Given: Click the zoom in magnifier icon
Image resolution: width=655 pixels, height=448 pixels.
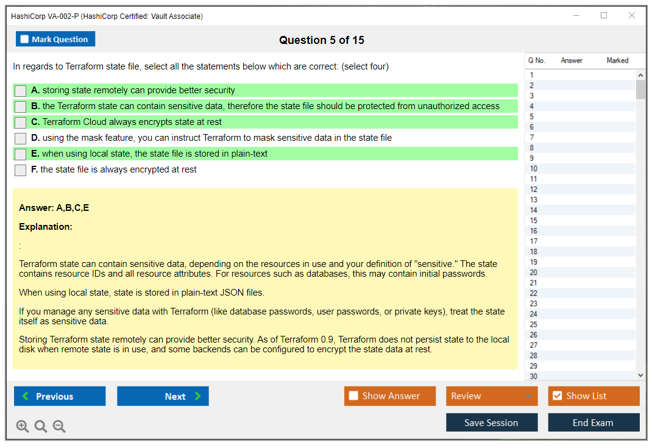Looking at the screenshot, I should click(23, 426).
